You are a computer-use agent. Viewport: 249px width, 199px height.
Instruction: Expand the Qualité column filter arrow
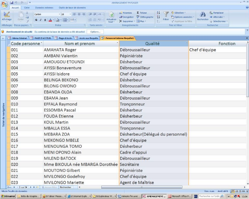(187, 43)
